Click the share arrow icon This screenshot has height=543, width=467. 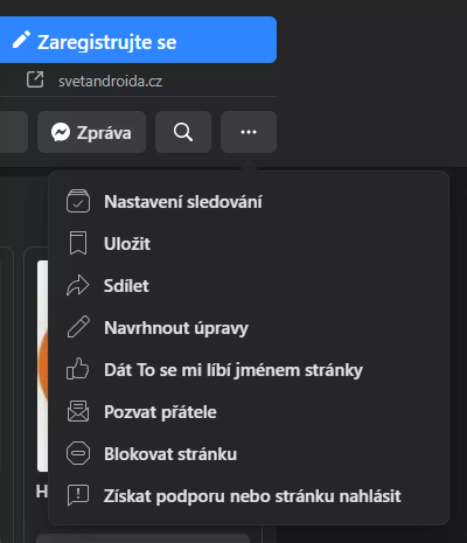point(78,285)
